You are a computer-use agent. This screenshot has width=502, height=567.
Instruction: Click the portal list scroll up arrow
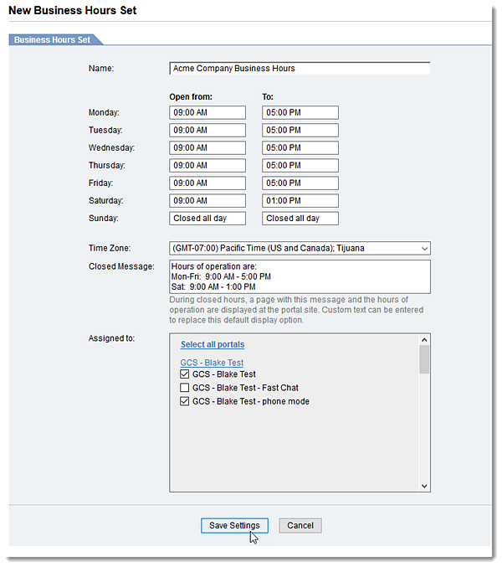click(424, 340)
